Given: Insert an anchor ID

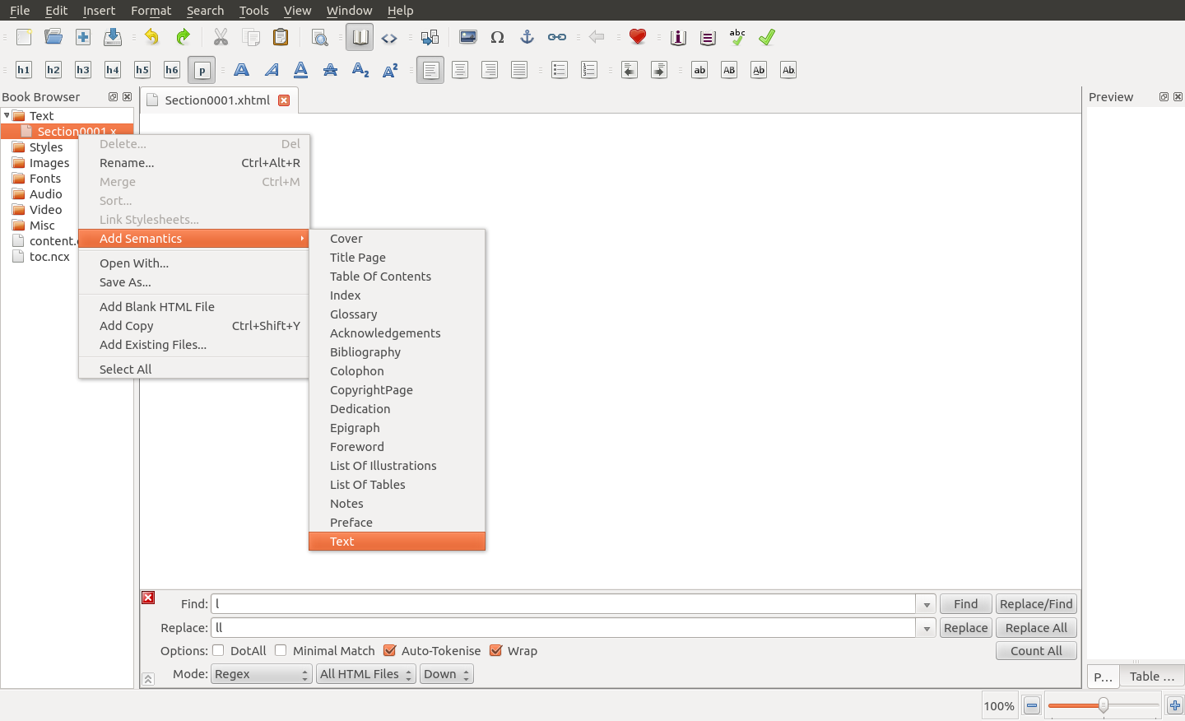Looking at the screenshot, I should [x=527, y=37].
